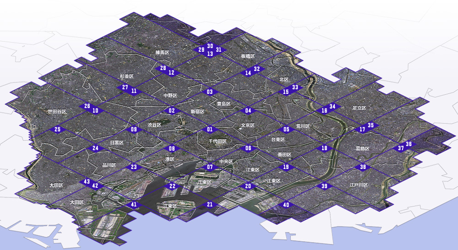Select tile marker 21
458x250 pixels.
pyautogui.click(x=210, y=204)
